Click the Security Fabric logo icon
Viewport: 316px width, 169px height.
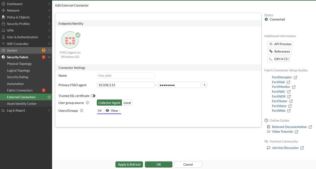(x=3, y=57)
